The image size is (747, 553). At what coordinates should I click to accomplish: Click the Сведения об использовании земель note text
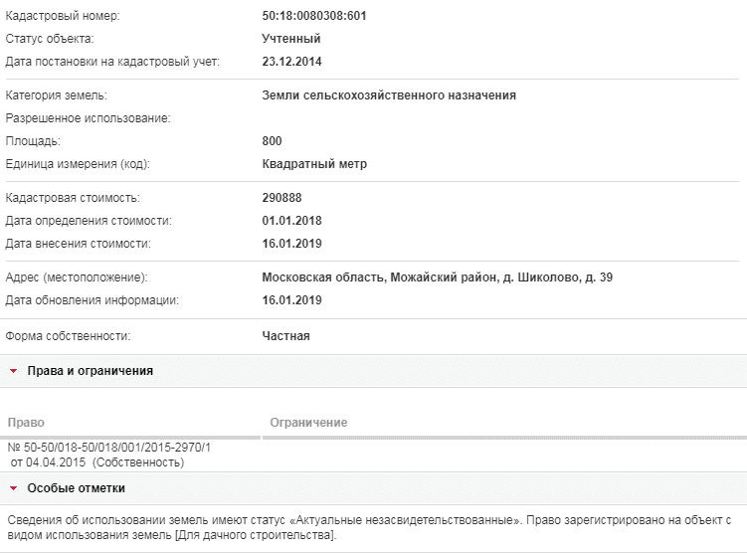click(369, 528)
